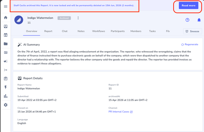
Task: Open the notifications bell
Action: [199, 20]
